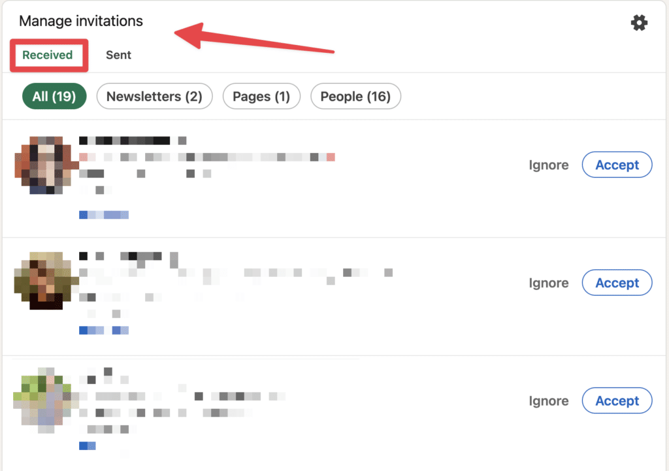Screen dimensions: 669x471
Task: Filter by Newsletters (2)
Action: click(154, 97)
